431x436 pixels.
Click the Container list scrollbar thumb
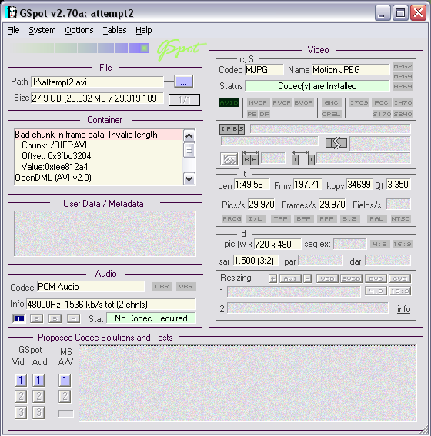pyautogui.click(x=189, y=150)
